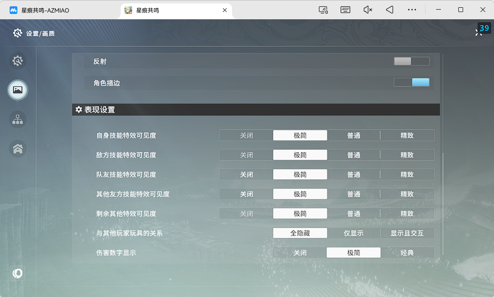Set 敌方技能特效可见度 to 精致

tap(407, 155)
